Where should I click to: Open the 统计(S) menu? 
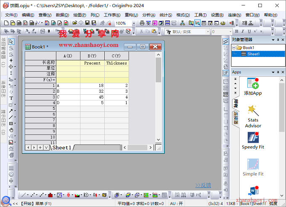[x=166, y=15]
